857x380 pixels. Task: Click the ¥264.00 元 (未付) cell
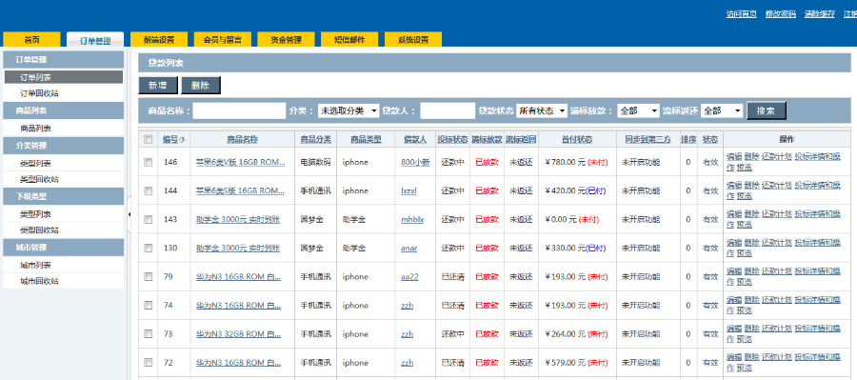(x=577, y=334)
